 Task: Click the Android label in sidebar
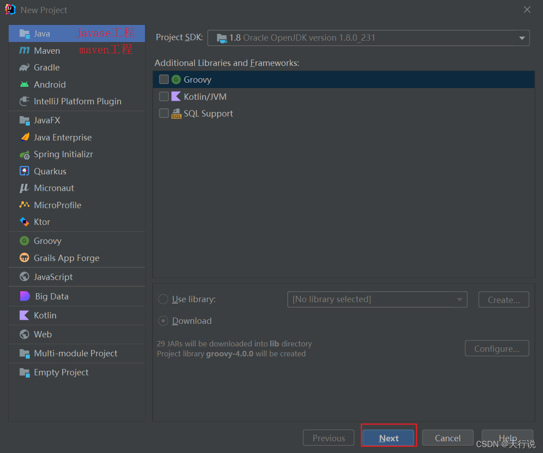point(50,84)
